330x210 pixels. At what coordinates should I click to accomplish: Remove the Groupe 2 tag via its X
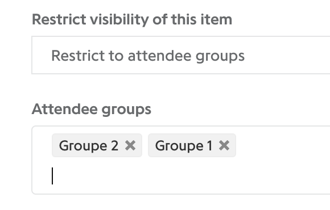coord(130,145)
